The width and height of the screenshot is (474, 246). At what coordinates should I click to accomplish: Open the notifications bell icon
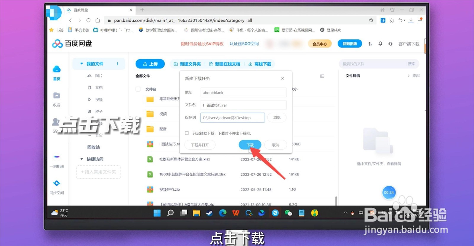(x=380, y=44)
